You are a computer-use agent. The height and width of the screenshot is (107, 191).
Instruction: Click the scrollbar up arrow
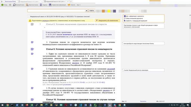coord(190,15)
